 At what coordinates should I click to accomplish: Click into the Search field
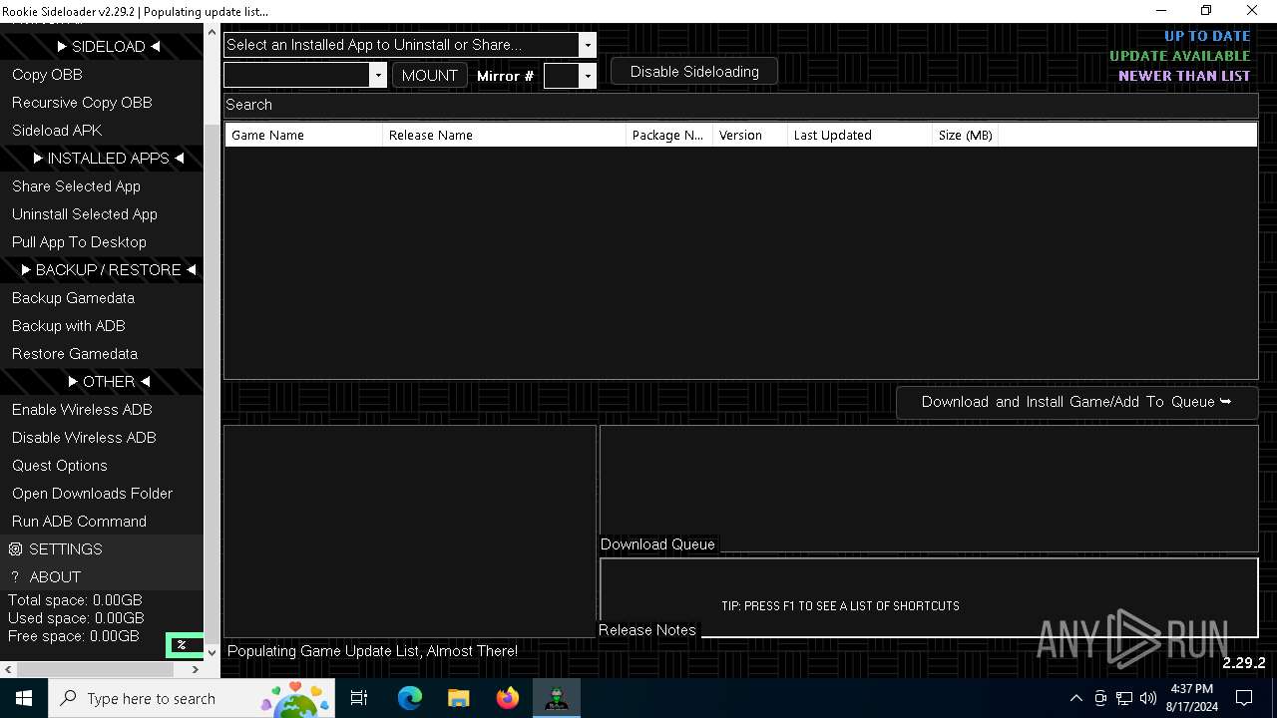click(x=740, y=105)
